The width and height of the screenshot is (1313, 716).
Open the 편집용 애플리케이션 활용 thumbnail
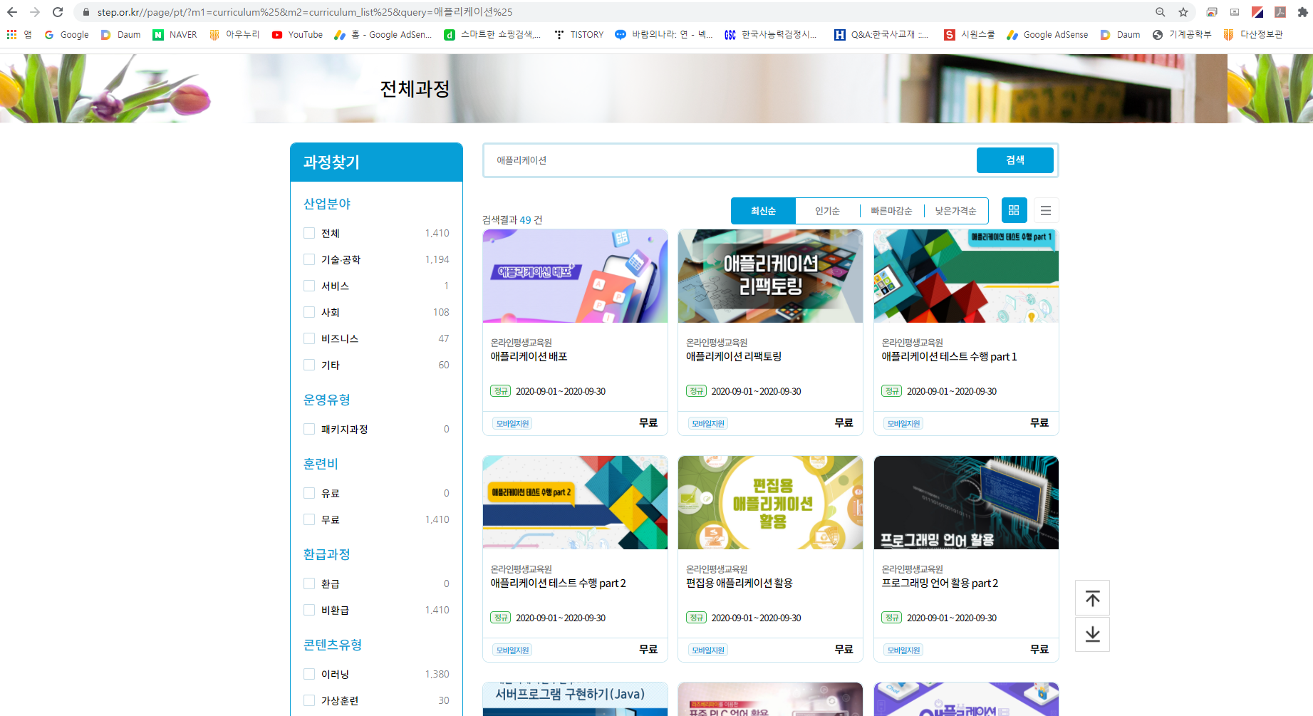pyautogui.click(x=770, y=502)
